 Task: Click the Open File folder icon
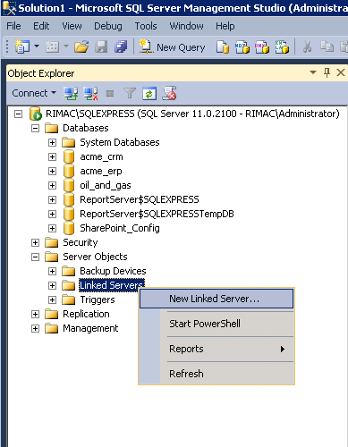click(81, 46)
